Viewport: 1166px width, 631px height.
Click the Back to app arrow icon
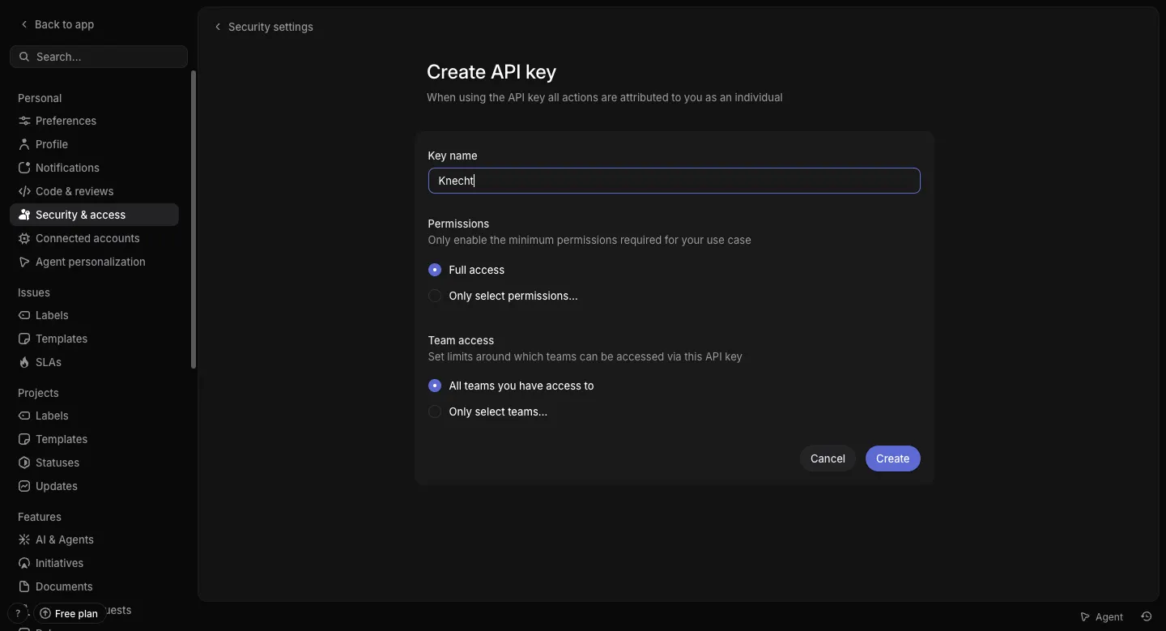(24, 24)
